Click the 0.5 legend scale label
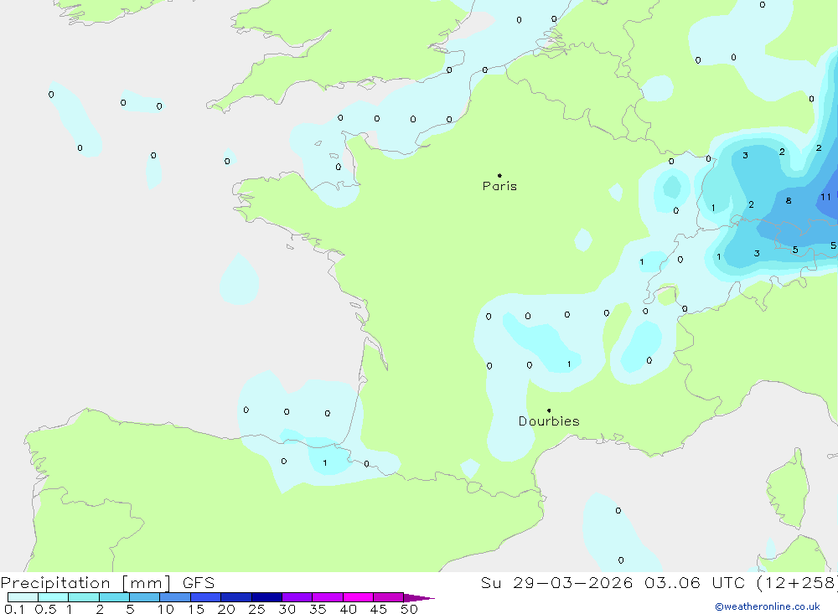The image size is (838, 614). [45, 609]
